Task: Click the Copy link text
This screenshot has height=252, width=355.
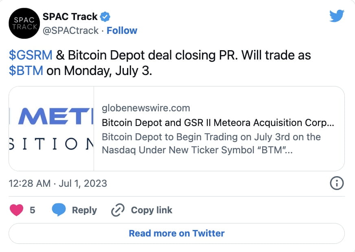Action: [x=151, y=210]
